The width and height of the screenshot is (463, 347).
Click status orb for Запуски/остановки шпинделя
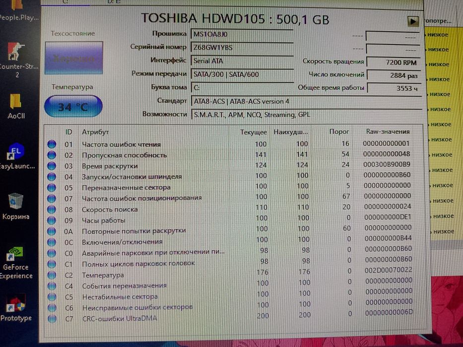tap(52, 176)
